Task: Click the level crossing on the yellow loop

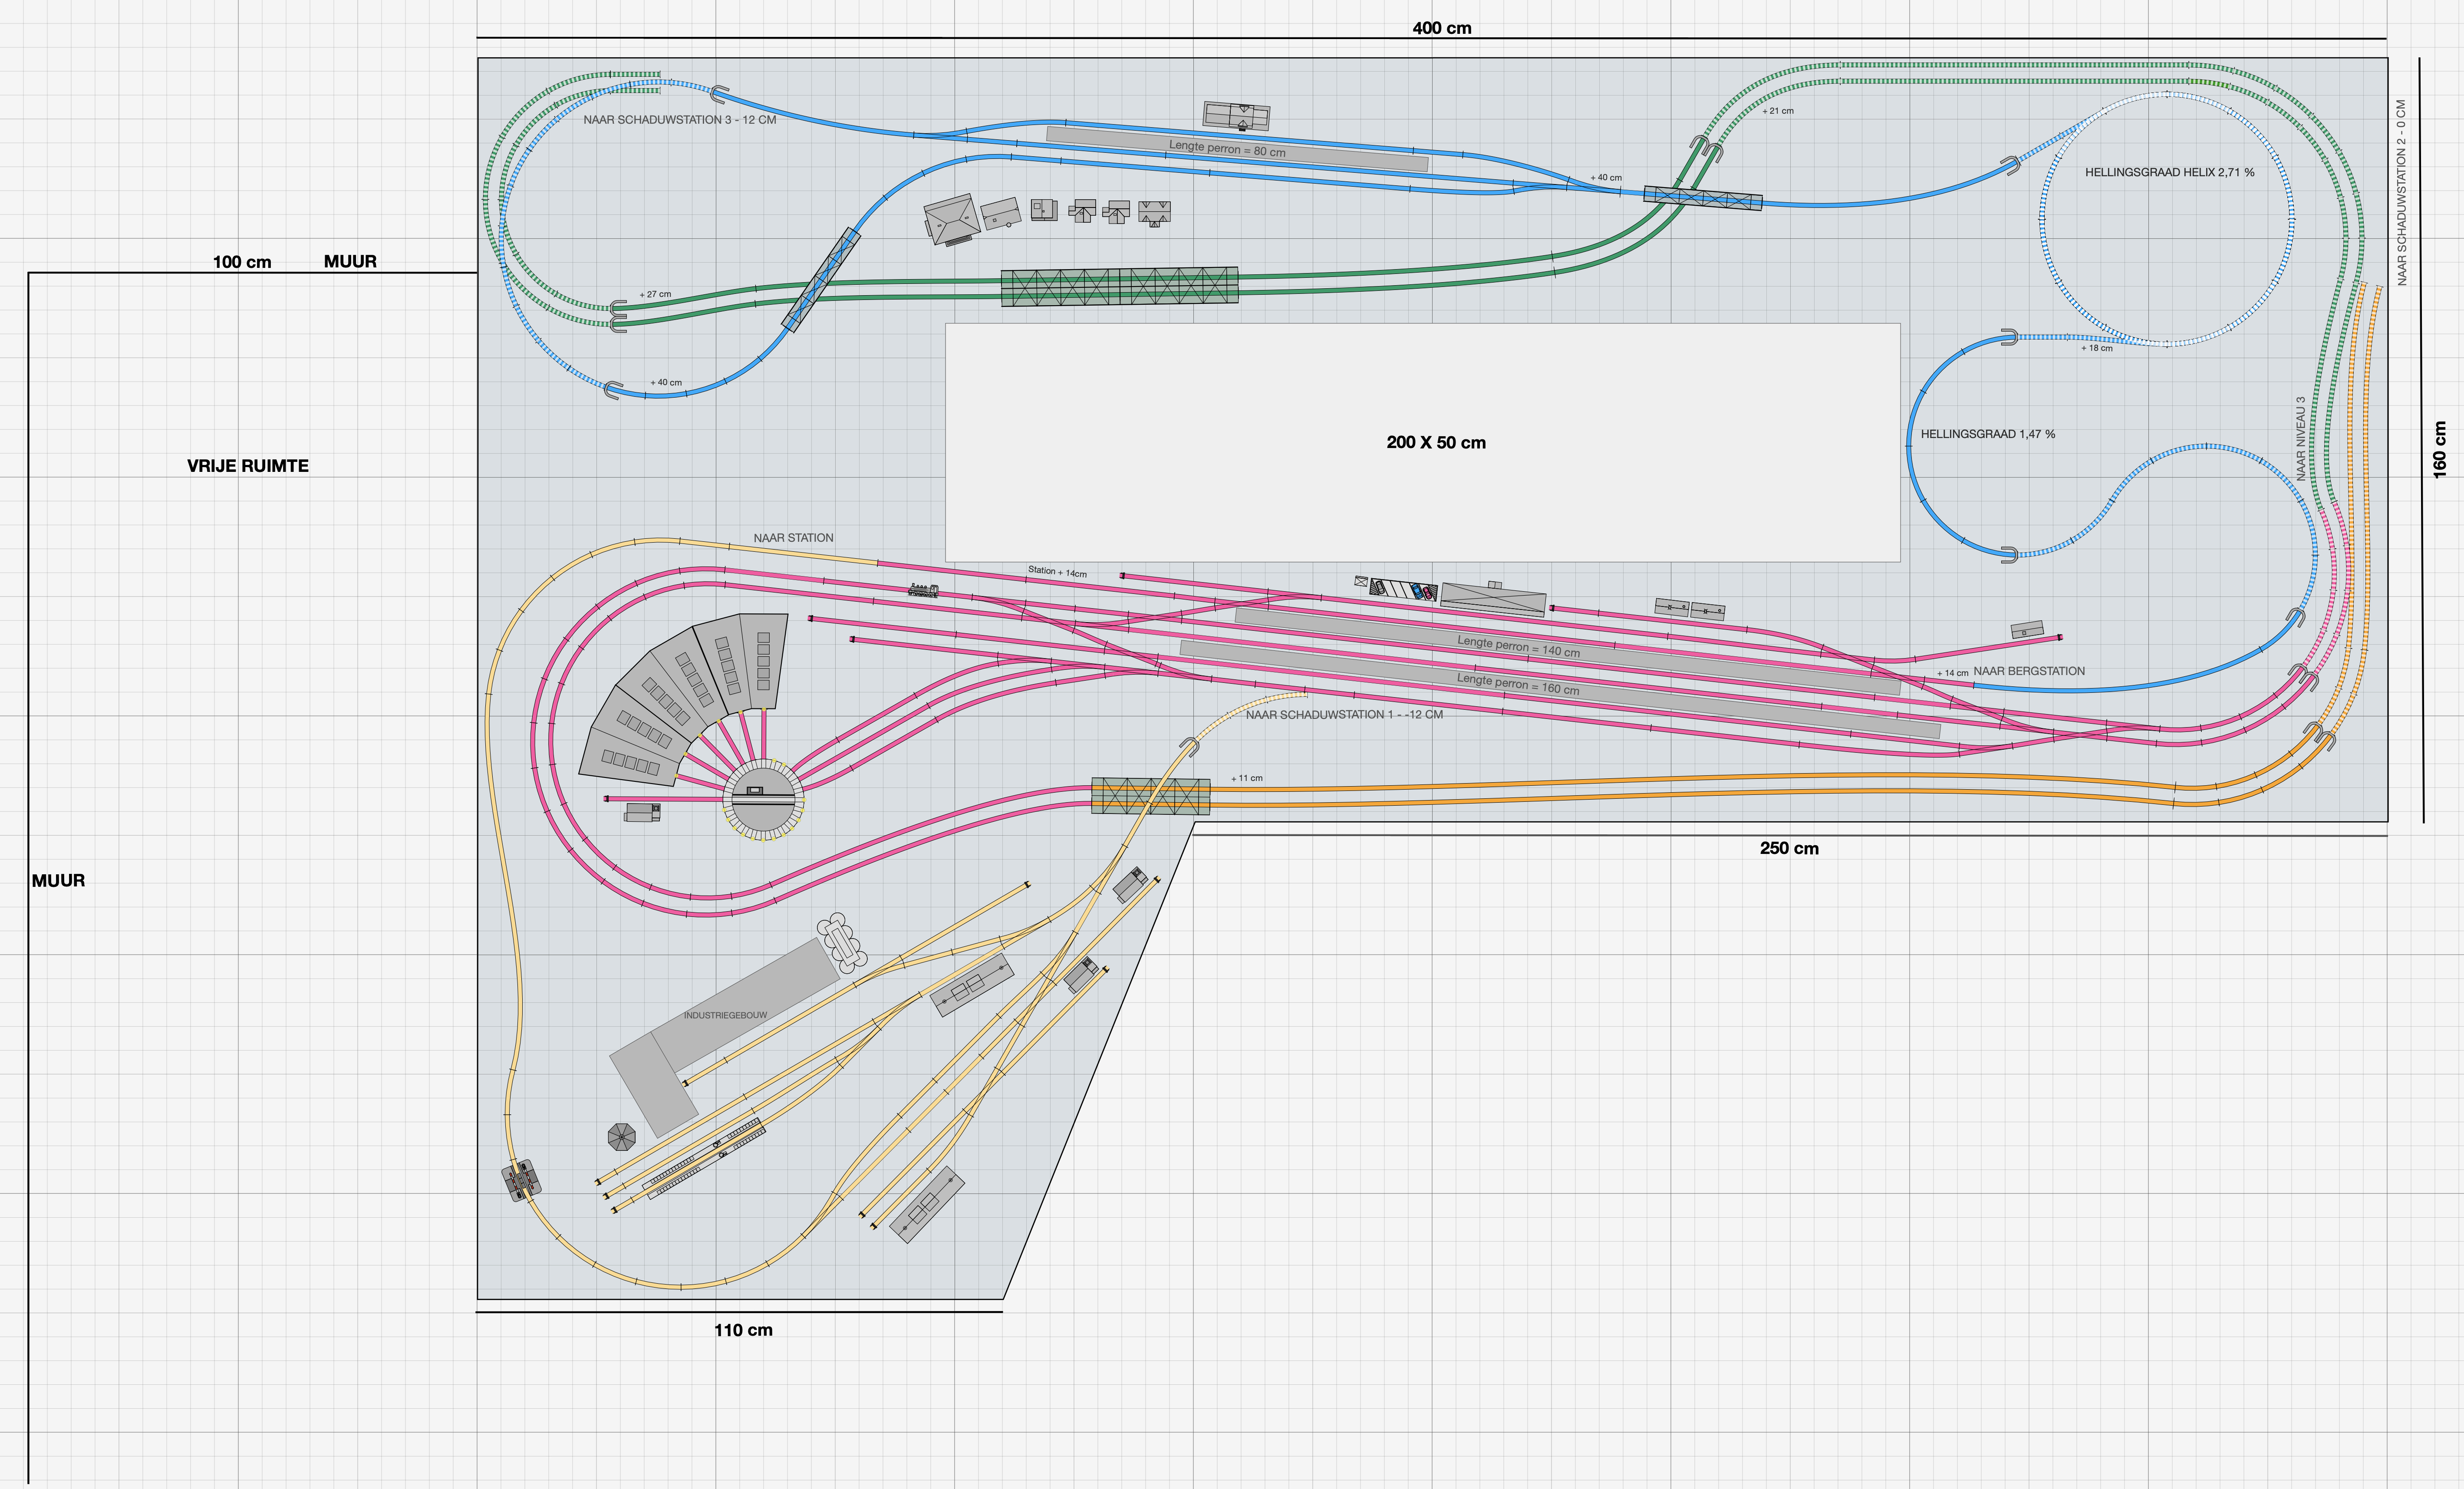Action: tap(522, 1180)
